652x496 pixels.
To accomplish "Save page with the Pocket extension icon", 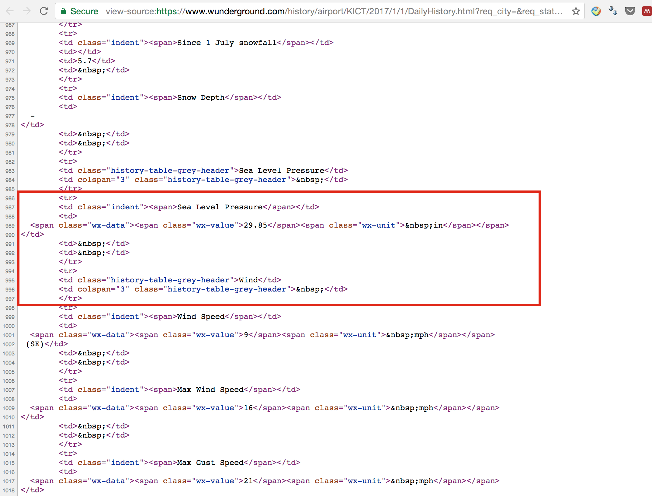I will coord(630,11).
